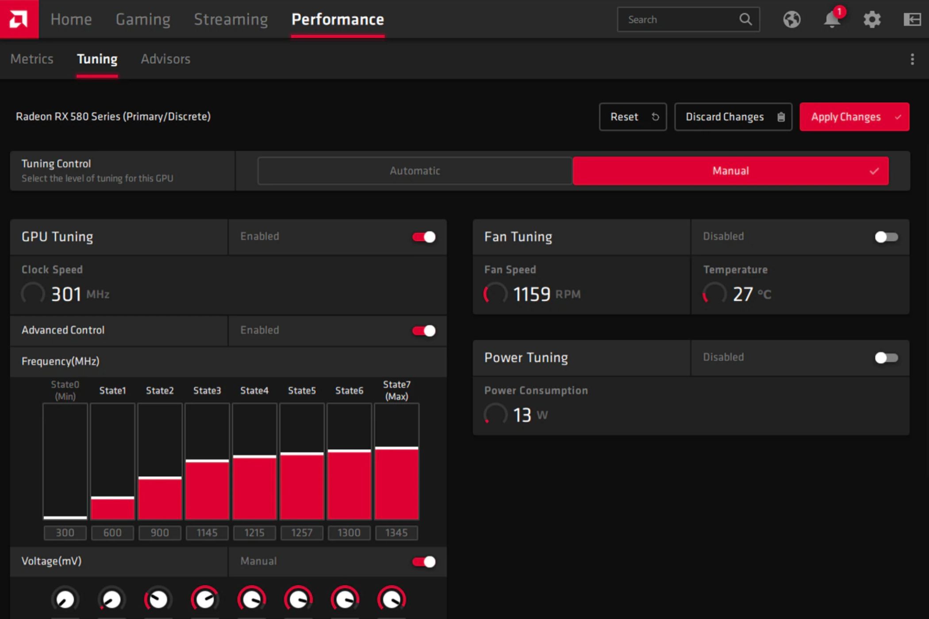The image size is (929, 619).
Task: Enable the Power Tuning toggle
Action: click(x=886, y=358)
